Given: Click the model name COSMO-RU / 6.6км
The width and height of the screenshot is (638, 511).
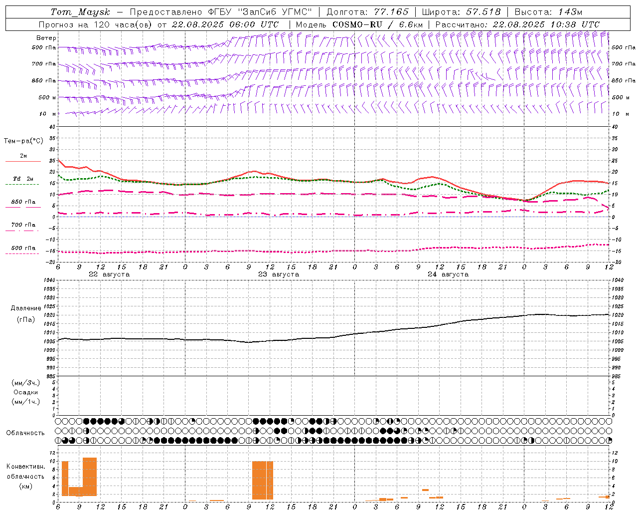Looking at the screenshot, I should [x=377, y=24].
